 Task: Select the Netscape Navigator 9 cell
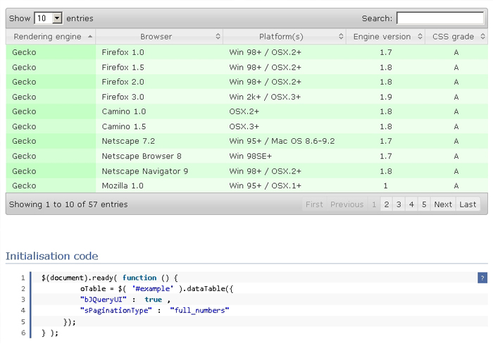(159, 171)
